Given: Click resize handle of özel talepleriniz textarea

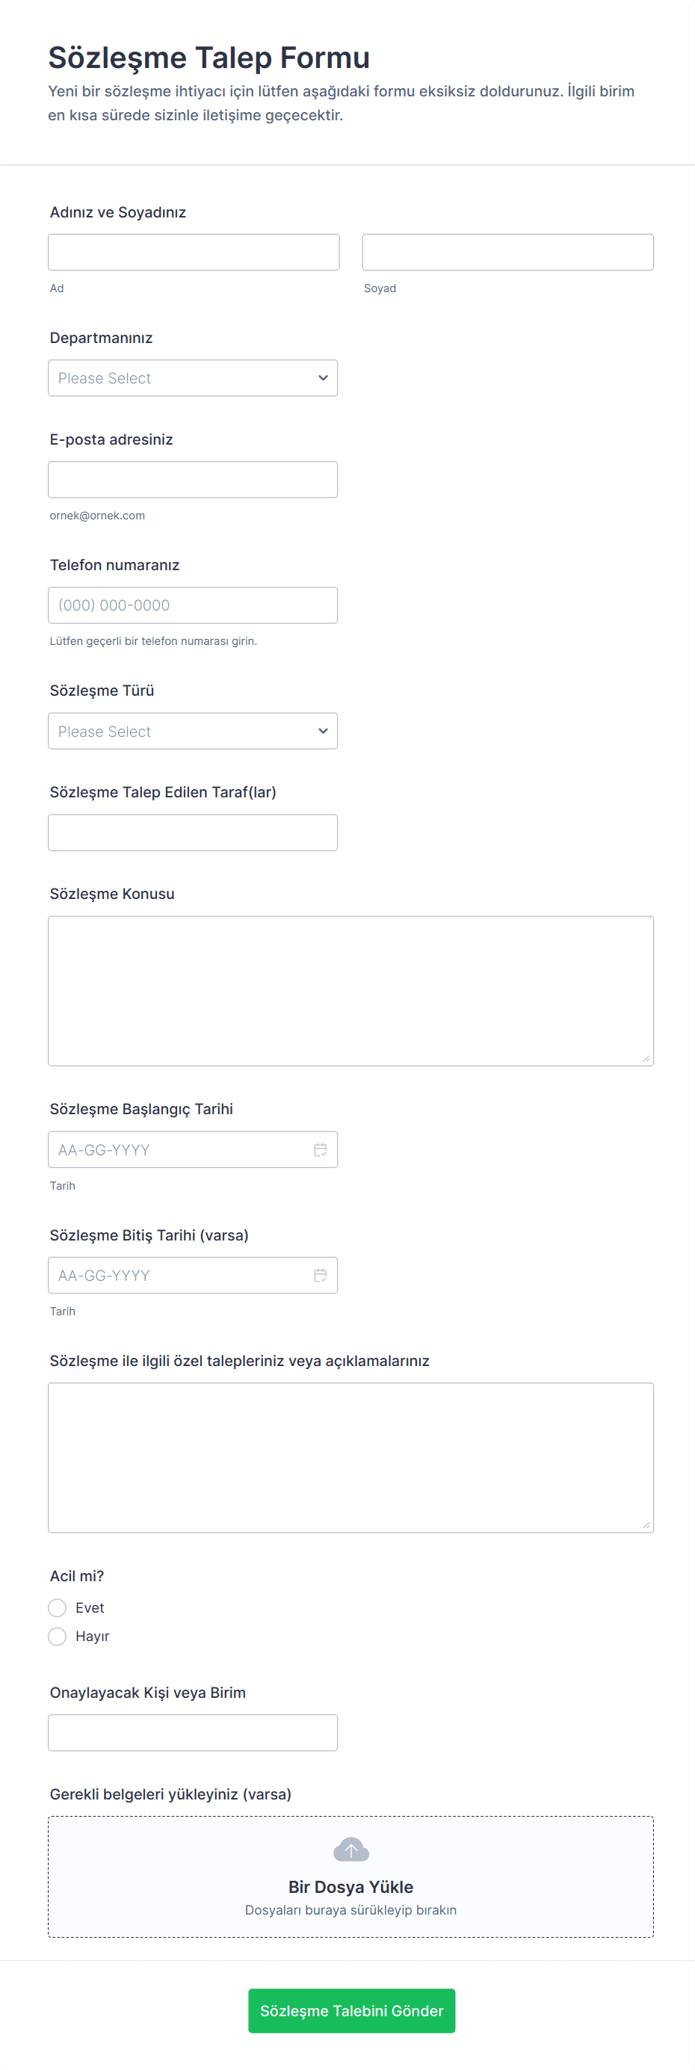Looking at the screenshot, I should tap(646, 1525).
